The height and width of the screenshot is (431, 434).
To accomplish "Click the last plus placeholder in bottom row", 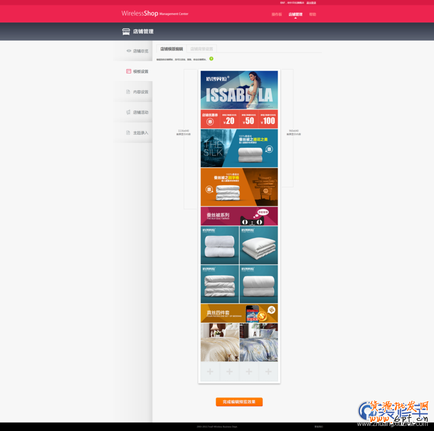I will point(268,372).
